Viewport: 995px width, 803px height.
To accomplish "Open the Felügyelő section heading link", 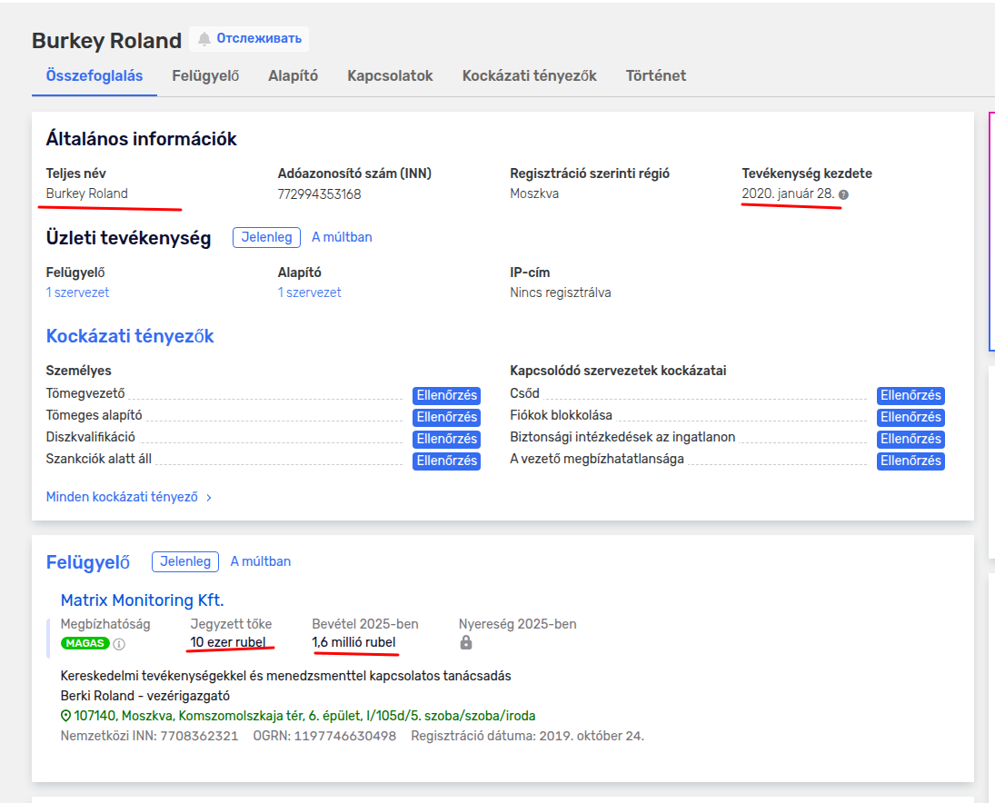I will [88, 562].
